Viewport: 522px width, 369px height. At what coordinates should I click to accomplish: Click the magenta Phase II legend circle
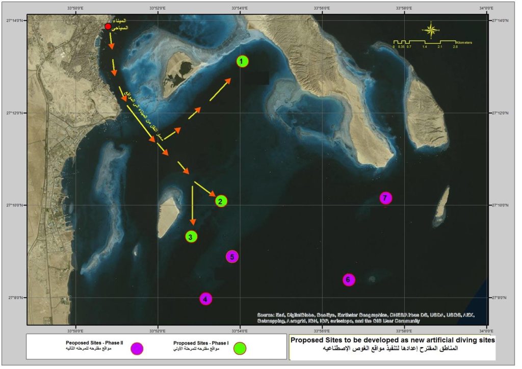136,349
